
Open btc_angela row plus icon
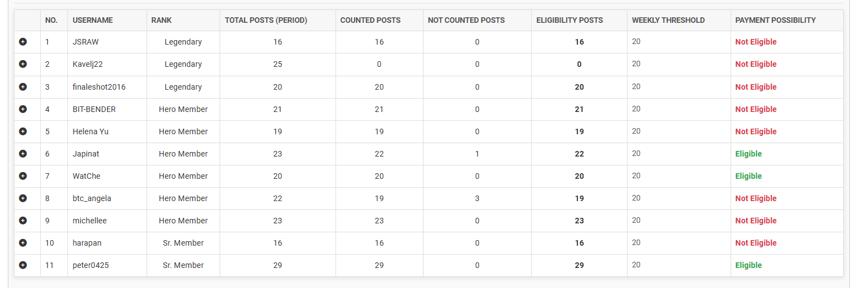[x=23, y=198]
